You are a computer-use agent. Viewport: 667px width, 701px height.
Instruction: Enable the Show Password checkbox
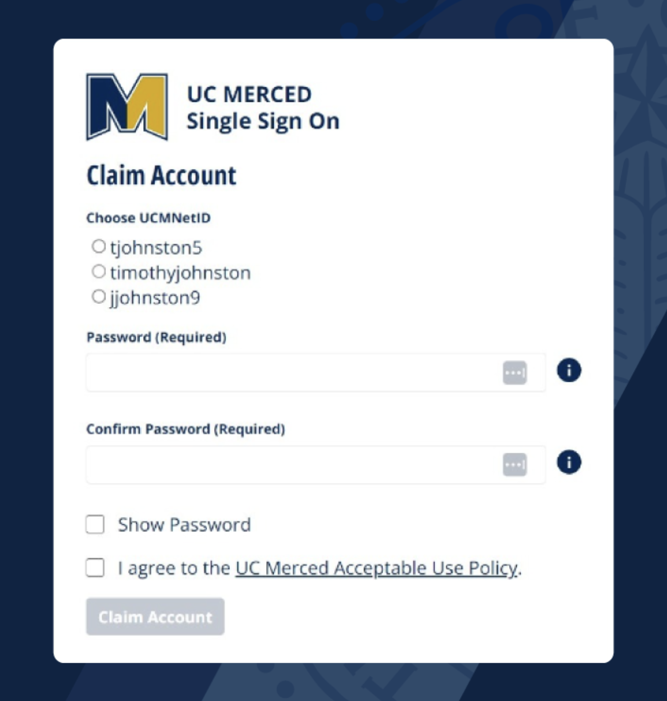pos(95,524)
